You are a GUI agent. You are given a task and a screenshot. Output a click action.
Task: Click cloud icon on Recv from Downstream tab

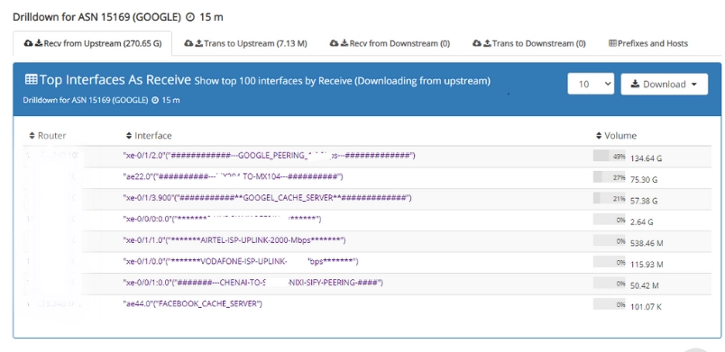click(x=335, y=43)
